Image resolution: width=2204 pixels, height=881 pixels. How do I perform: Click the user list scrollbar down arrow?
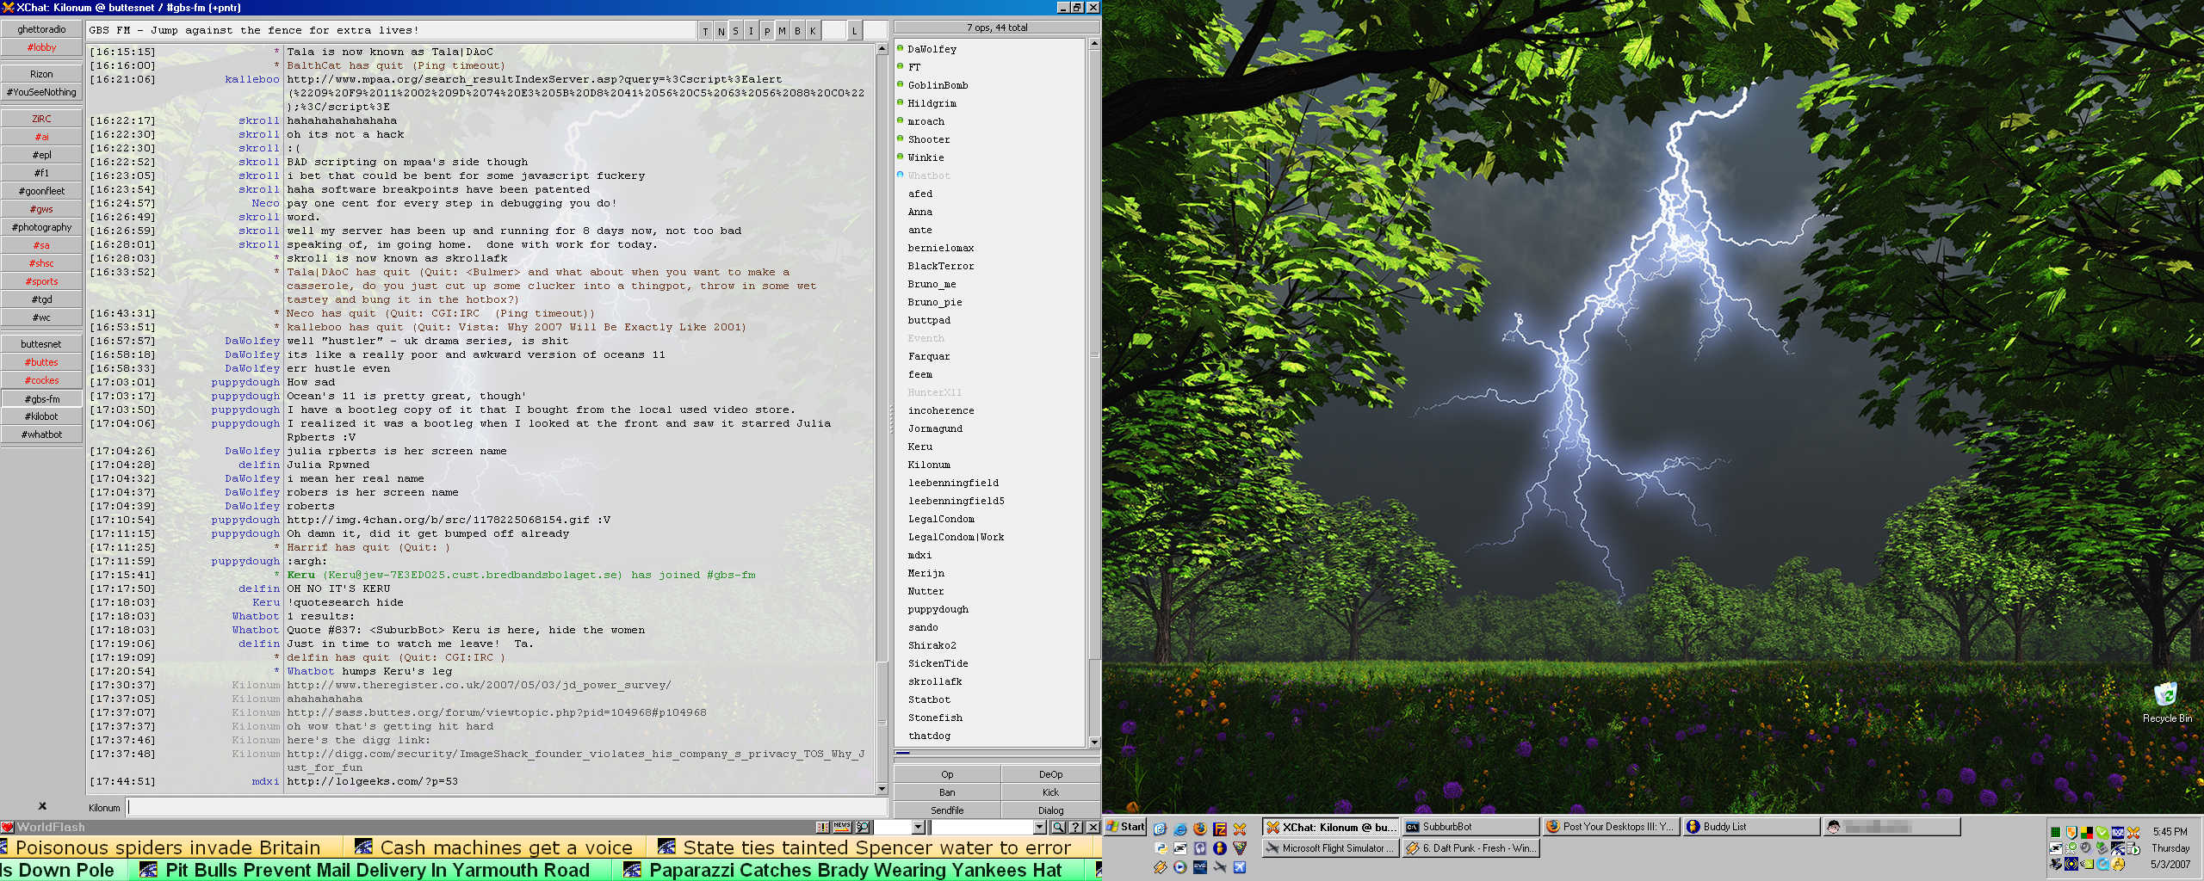pyautogui.click(x=1094, y=742)
